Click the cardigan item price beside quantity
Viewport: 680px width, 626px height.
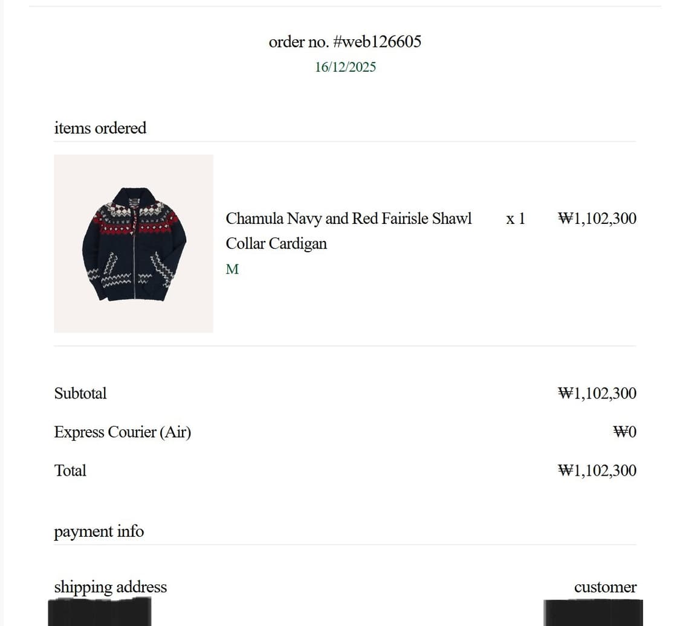click(597, 219)
